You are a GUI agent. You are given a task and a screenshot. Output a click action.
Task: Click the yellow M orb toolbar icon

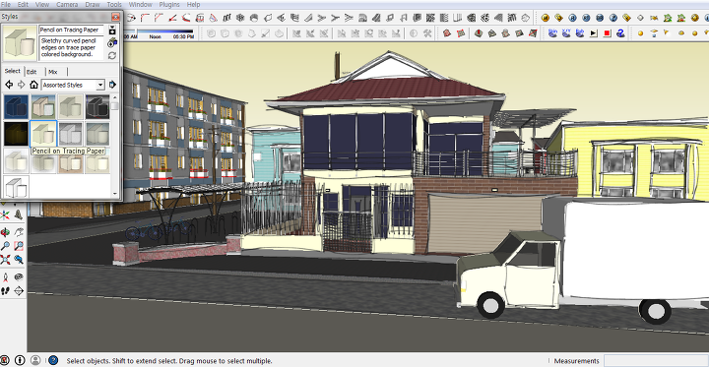(x=546, y=18)
